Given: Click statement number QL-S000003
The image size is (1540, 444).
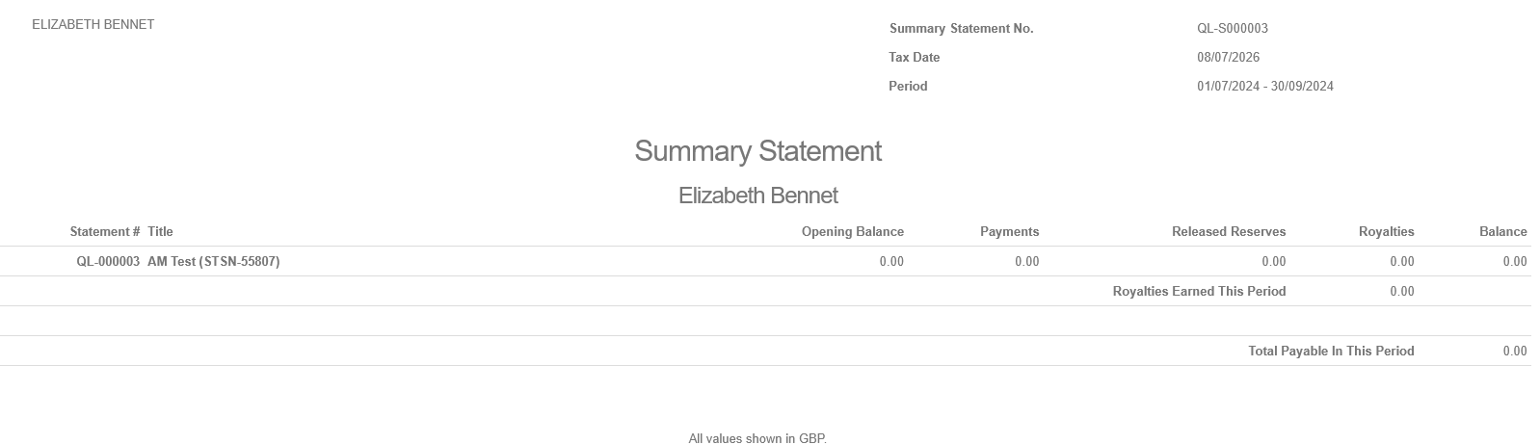Looking at the screenshot, I should [1233, 29].
